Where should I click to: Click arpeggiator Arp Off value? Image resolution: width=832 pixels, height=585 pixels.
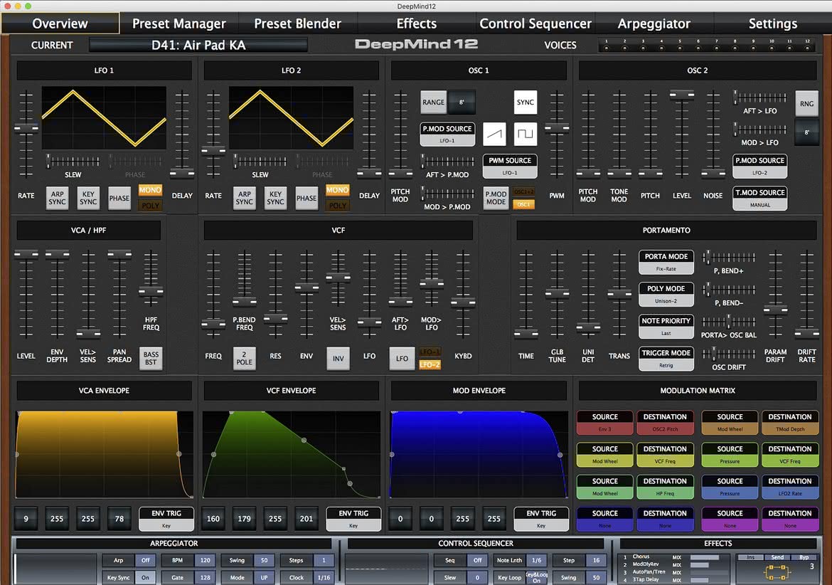point(145,560)
